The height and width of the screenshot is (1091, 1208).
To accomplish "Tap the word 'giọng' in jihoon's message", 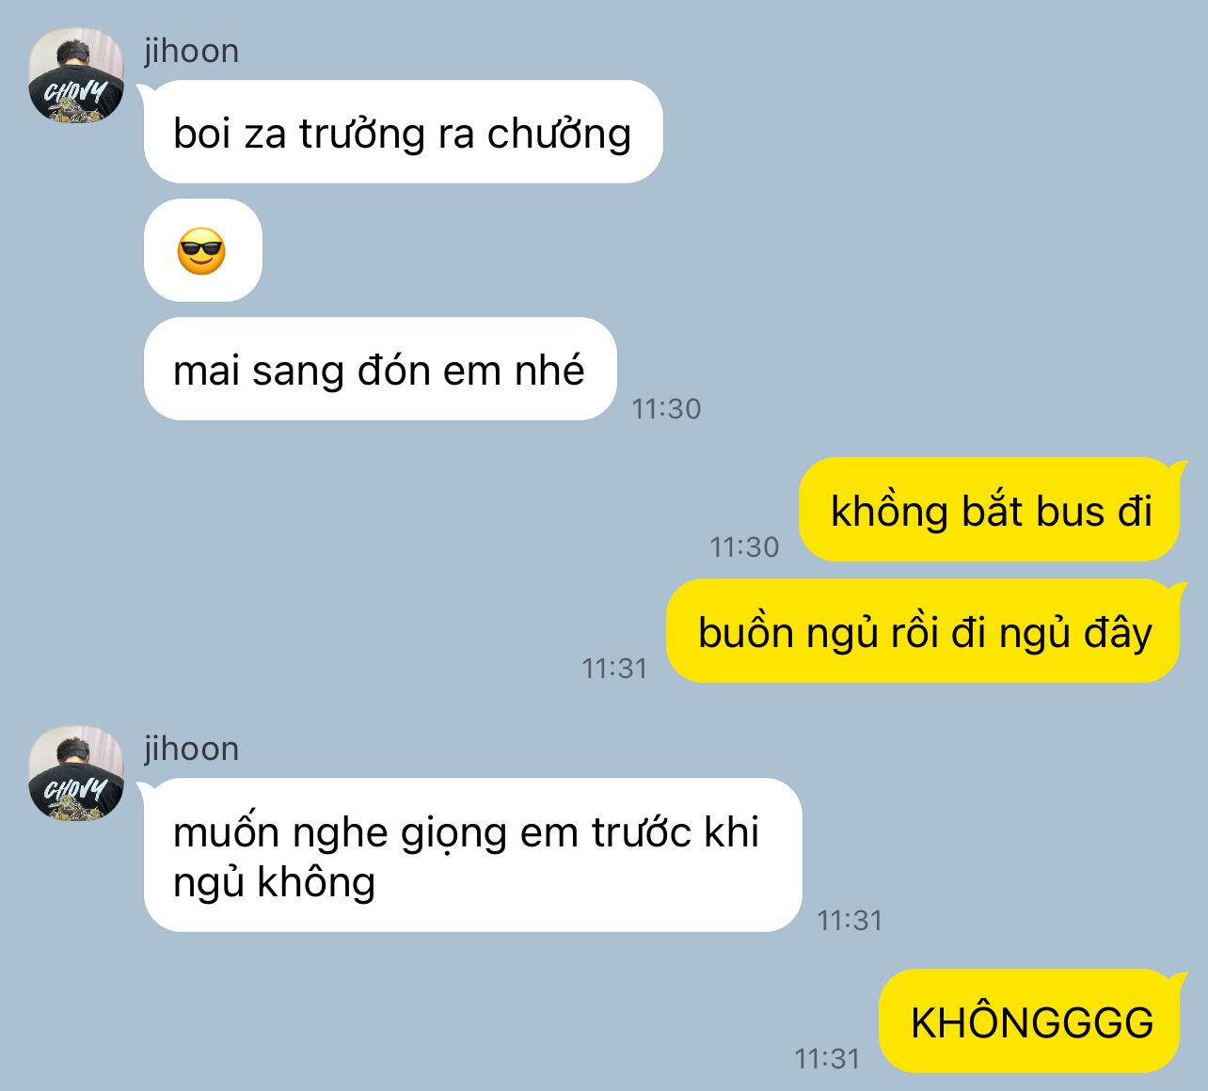I will click(x=454, y=835).
